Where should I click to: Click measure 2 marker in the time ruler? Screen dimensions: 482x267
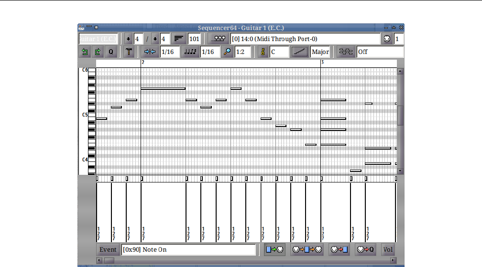coord(143,62)
